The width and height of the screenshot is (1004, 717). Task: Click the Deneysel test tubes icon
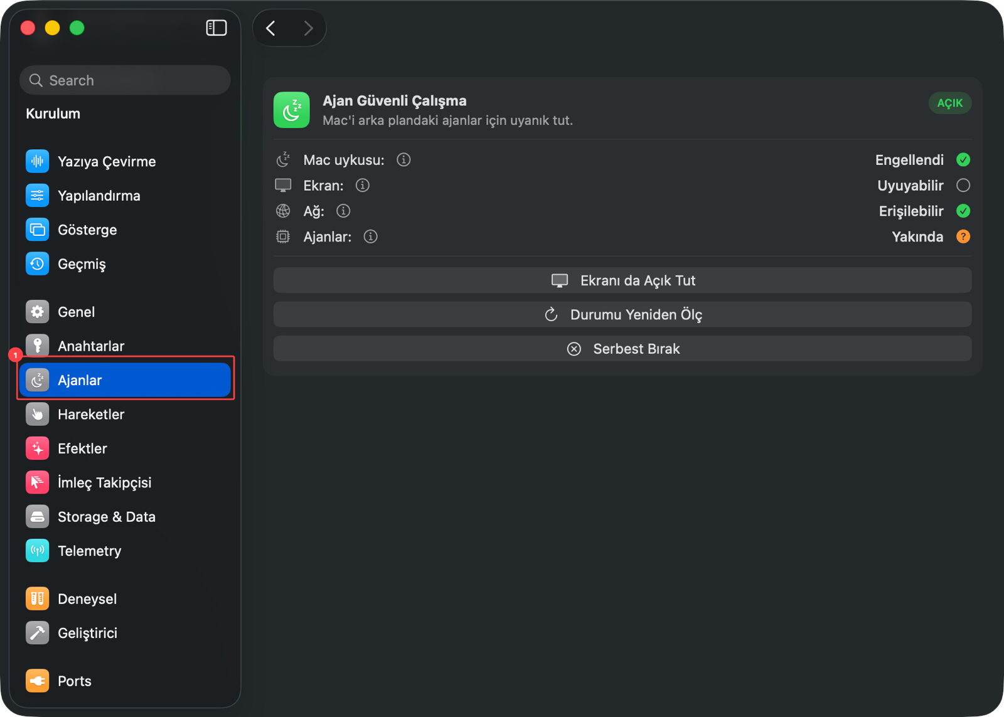(x=38, y=598)
